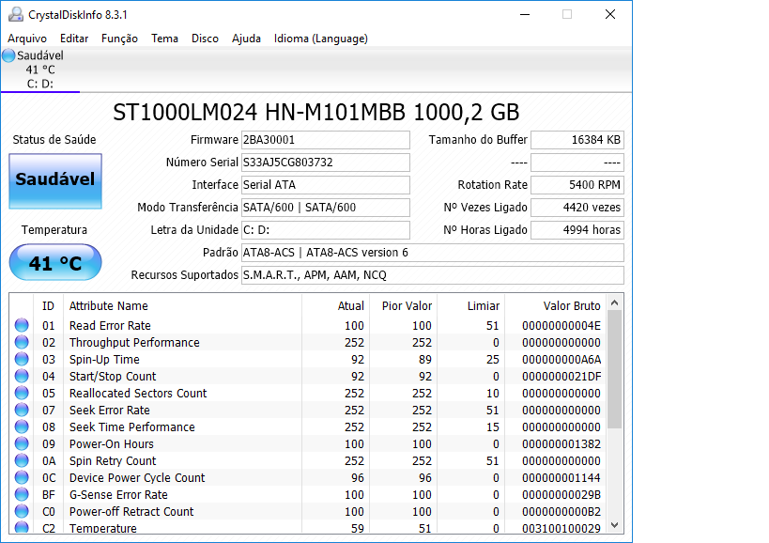Click the Atual column header
This screenshot has width=769, height=543.
(335, 306)
